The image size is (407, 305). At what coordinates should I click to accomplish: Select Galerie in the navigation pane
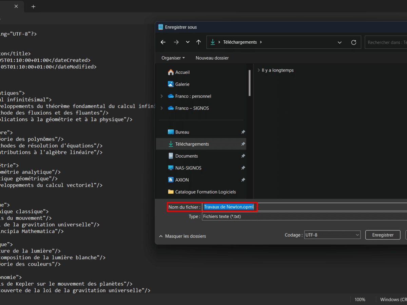point(182,84)
